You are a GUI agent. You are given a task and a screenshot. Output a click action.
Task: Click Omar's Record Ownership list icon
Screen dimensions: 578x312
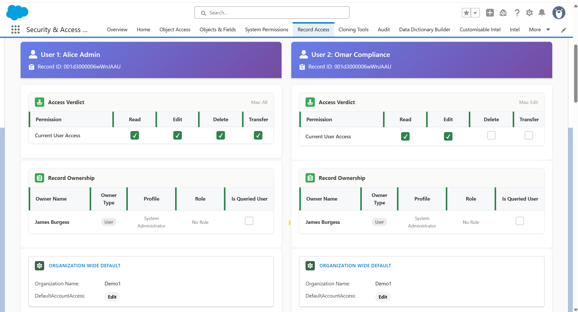310,178
